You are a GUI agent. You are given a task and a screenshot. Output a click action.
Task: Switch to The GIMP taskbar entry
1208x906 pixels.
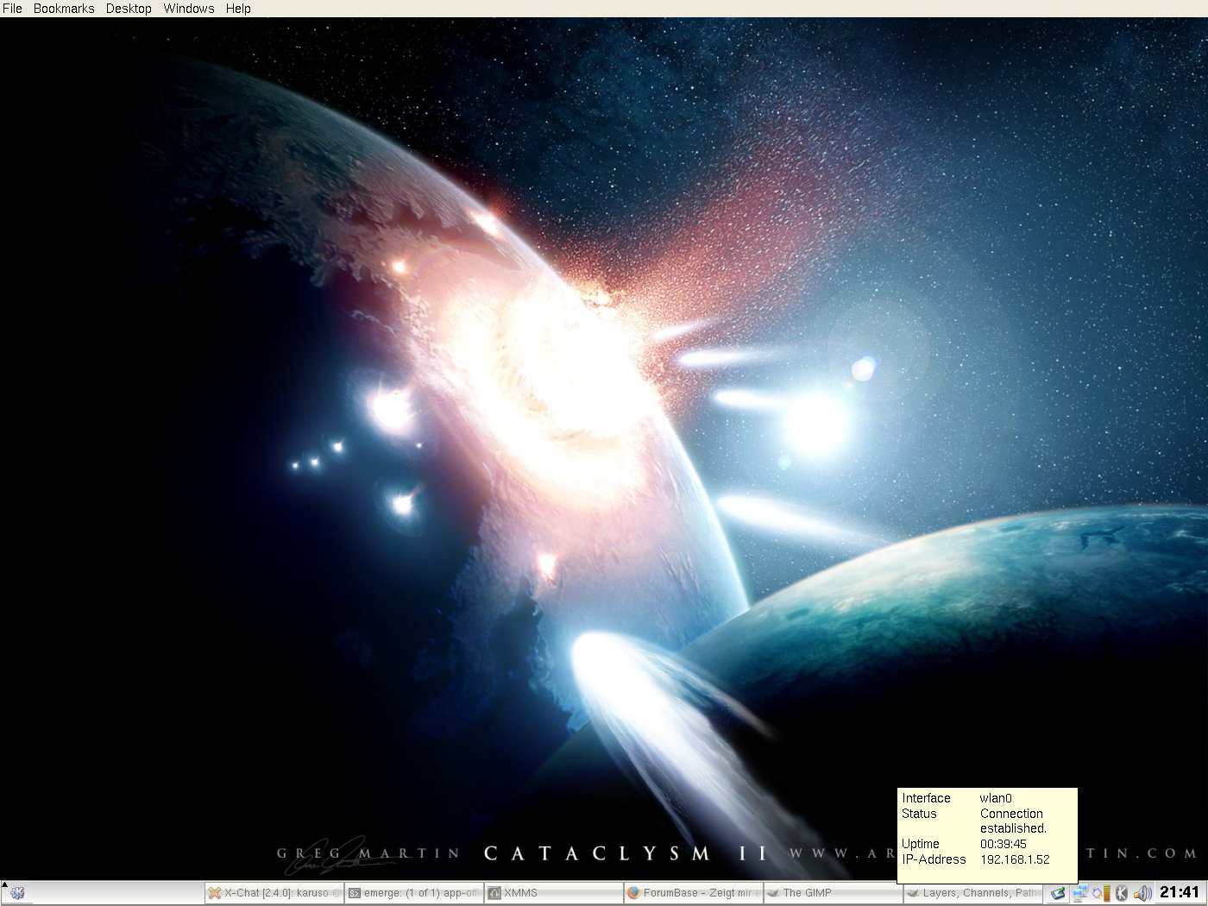[x=834, y=893]
